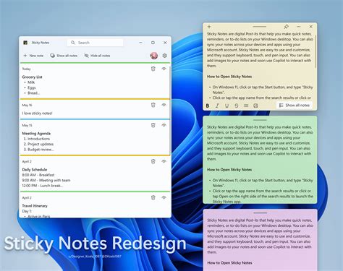This screenshot has height=271, width=343.
Task: Add an image to the yellow note
Action: point(255,106)
